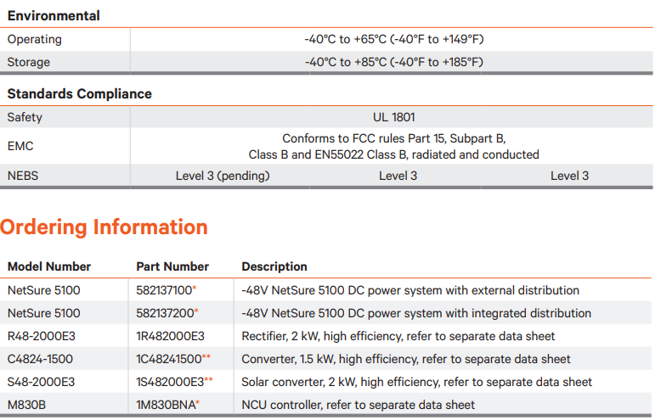
Task: Click the EMC row label
Action: pos(20,146)
